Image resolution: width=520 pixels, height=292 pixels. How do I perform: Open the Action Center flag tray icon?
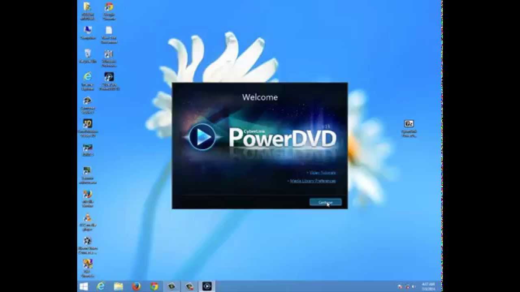[400, 287]
